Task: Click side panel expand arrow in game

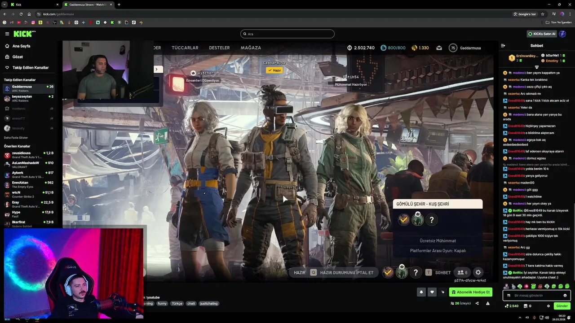Action: [156, 69]
